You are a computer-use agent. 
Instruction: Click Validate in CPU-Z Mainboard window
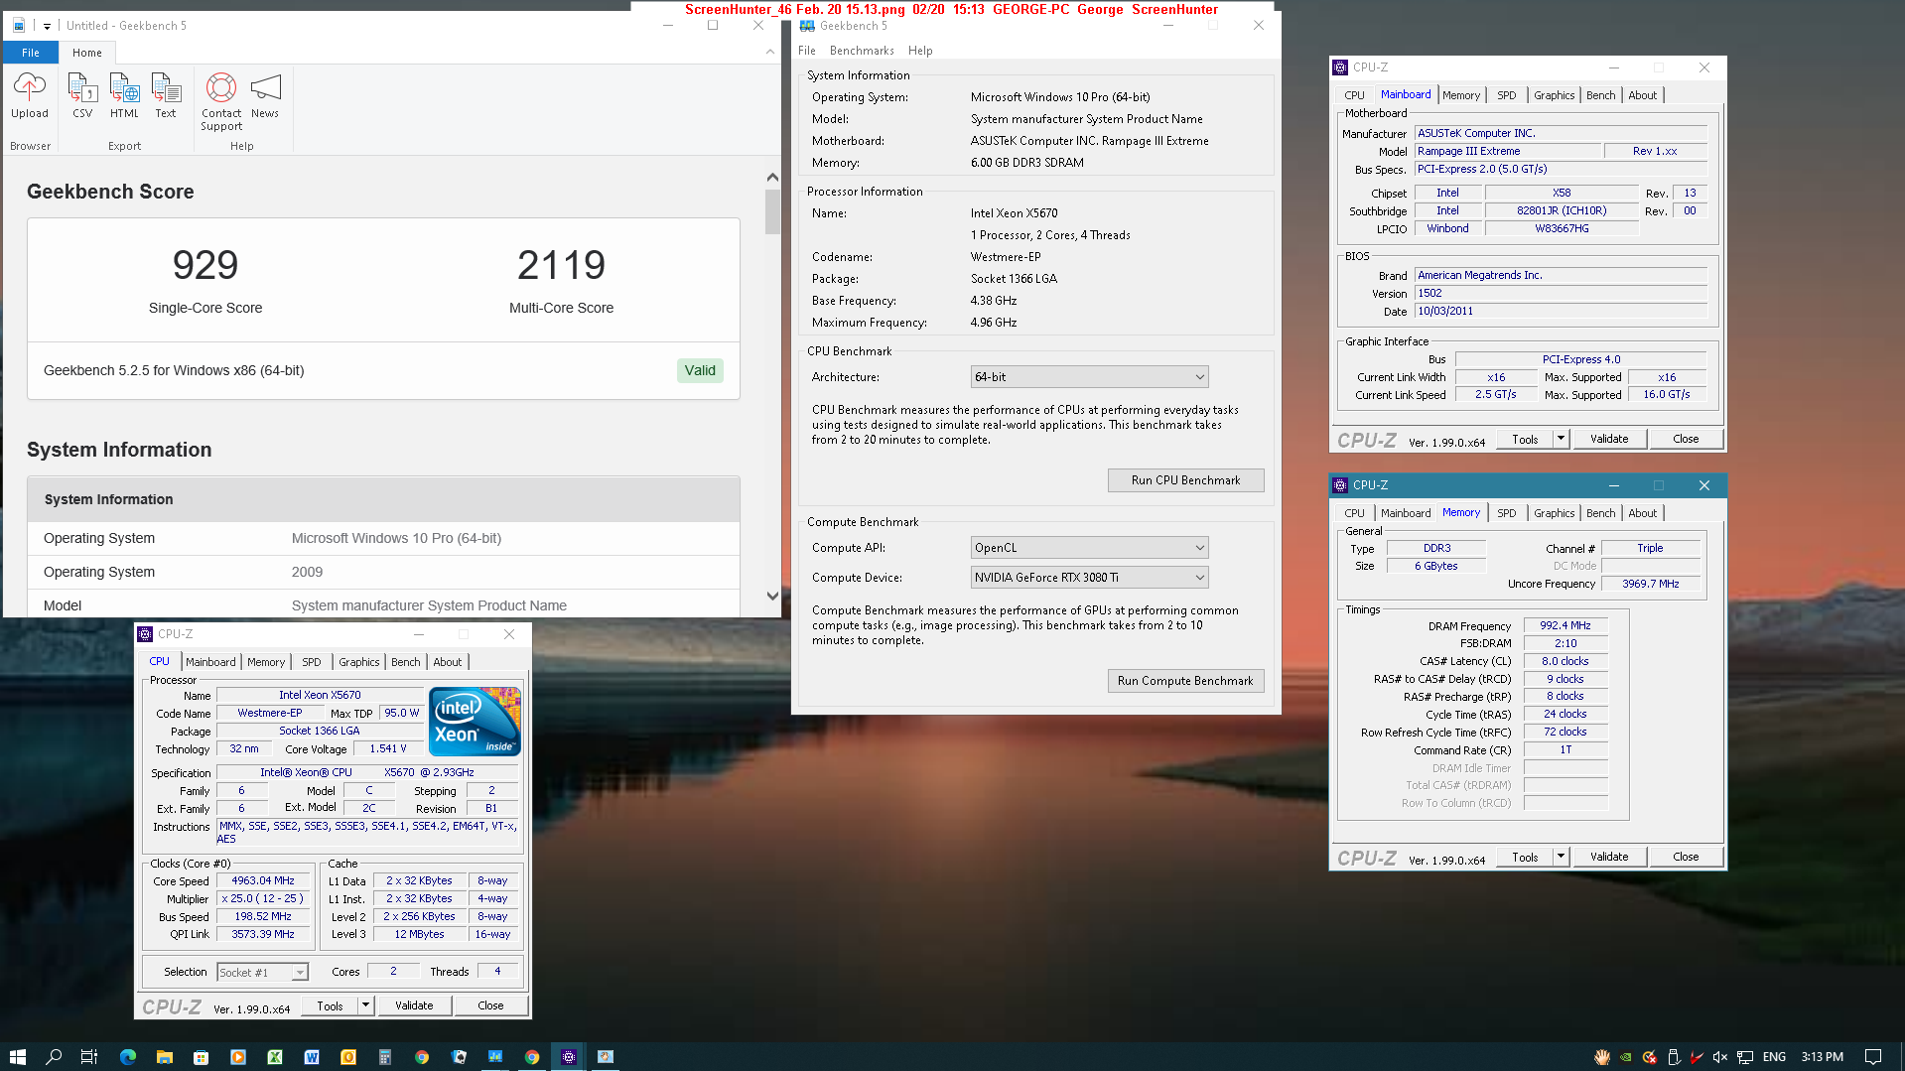tap(1608, 439)
